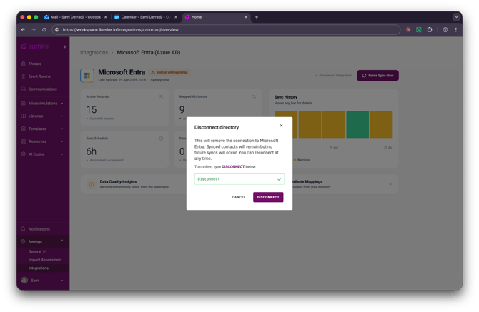The width and height of the screenshot is (479, 312).
Task: Open the browser three-dot menu icon
Action: pos(456,30)
